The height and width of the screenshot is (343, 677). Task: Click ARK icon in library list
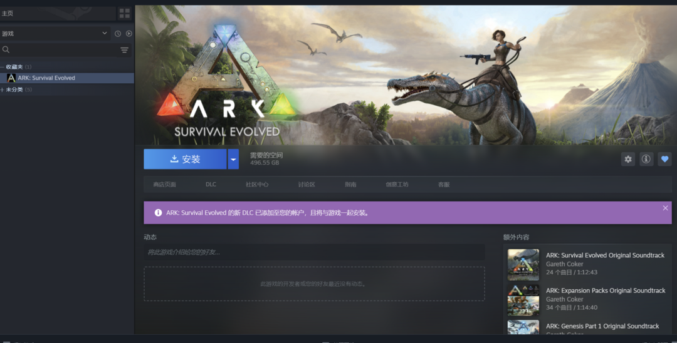pos(11,78)
